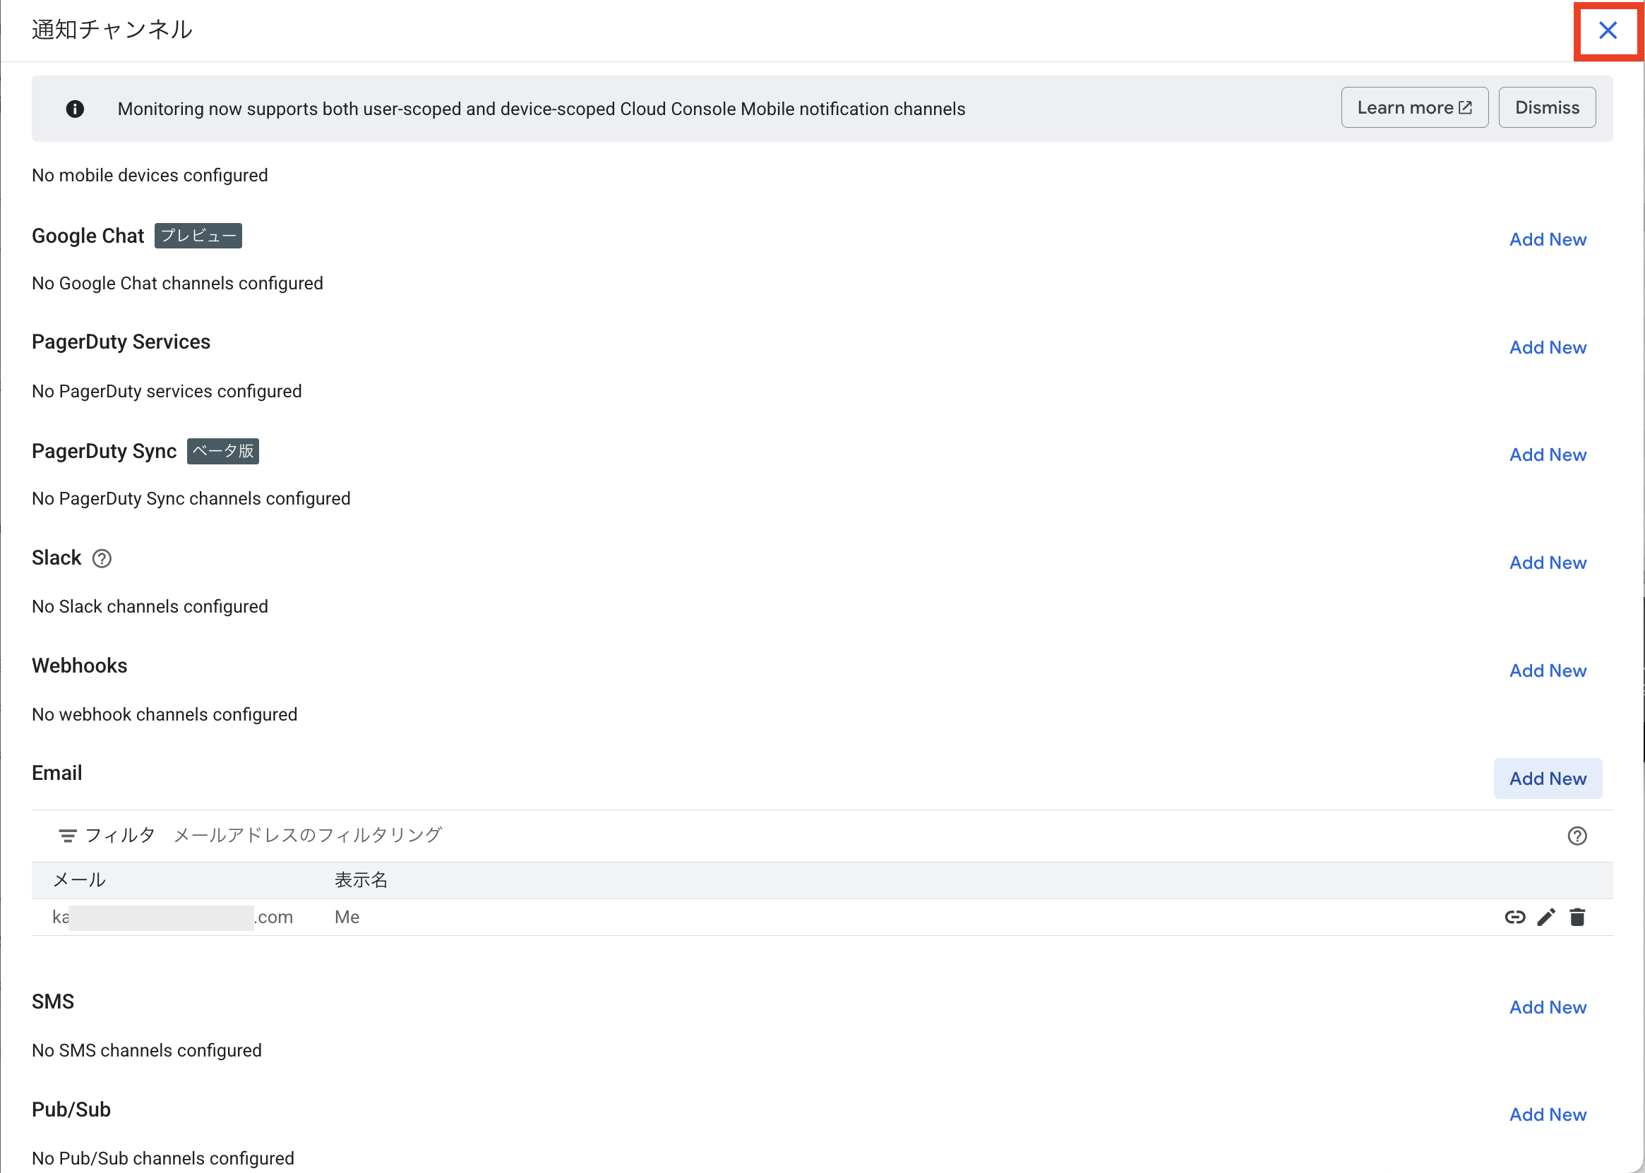Image resolution: width=1645 pixels, height=1173 pixels.
Task: Add new Google Chat channel
Action: pos(1548,239)
